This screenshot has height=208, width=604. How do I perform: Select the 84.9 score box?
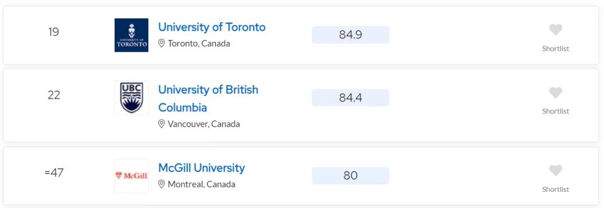[351, 35]
